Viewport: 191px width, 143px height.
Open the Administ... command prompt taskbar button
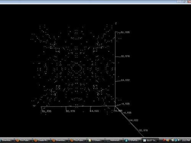coord(114,140)
